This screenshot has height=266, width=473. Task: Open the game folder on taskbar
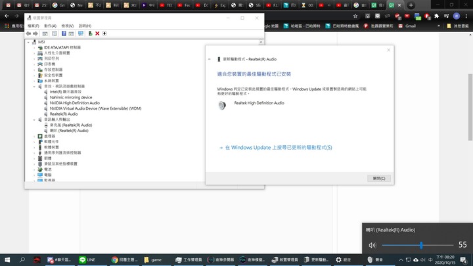pyautogui.click(x=153, y=259)
